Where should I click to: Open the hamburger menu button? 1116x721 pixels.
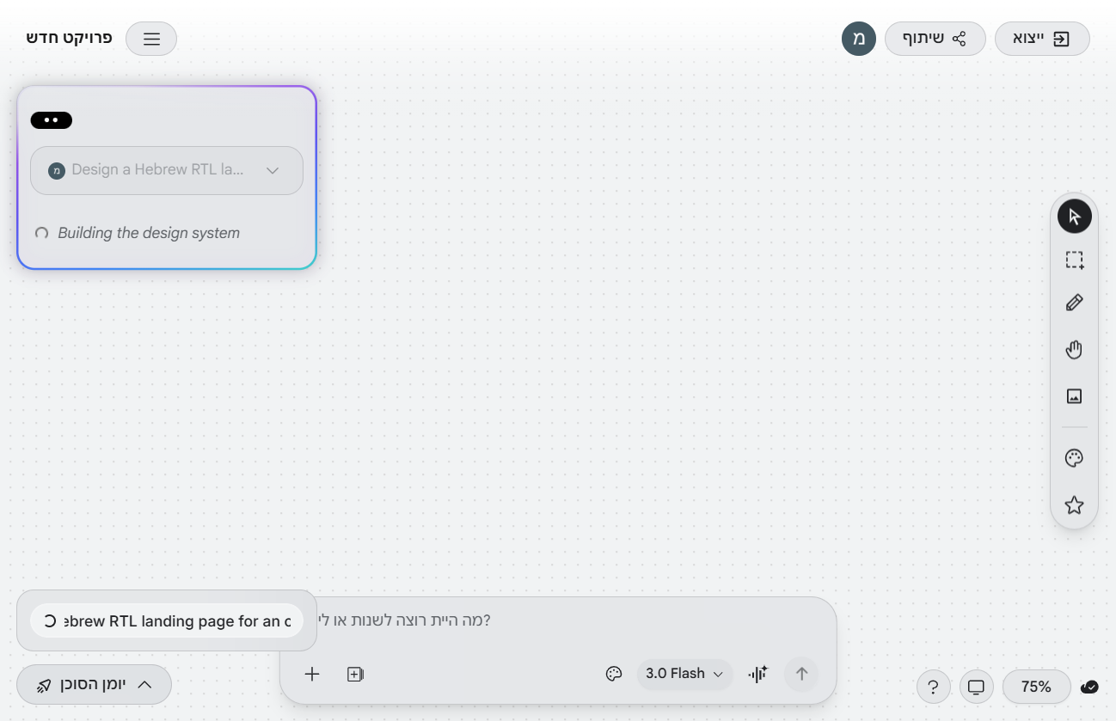tap(151, 39)
